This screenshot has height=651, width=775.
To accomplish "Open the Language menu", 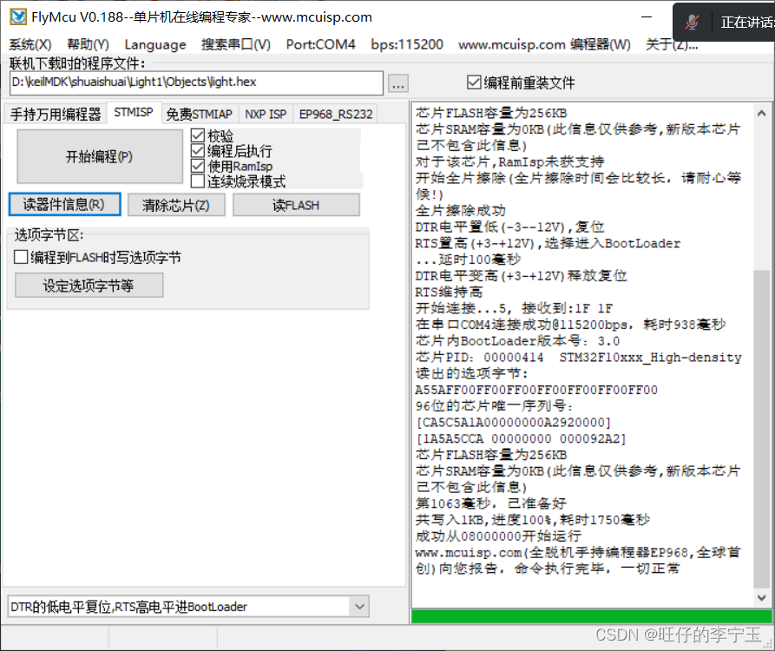I will pyautogui.click(x=154, y=44).
